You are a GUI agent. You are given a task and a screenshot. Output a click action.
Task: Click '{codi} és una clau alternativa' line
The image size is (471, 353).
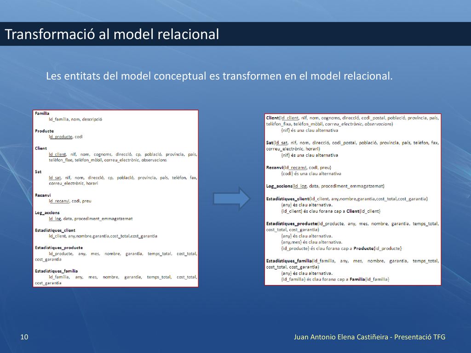311,173
